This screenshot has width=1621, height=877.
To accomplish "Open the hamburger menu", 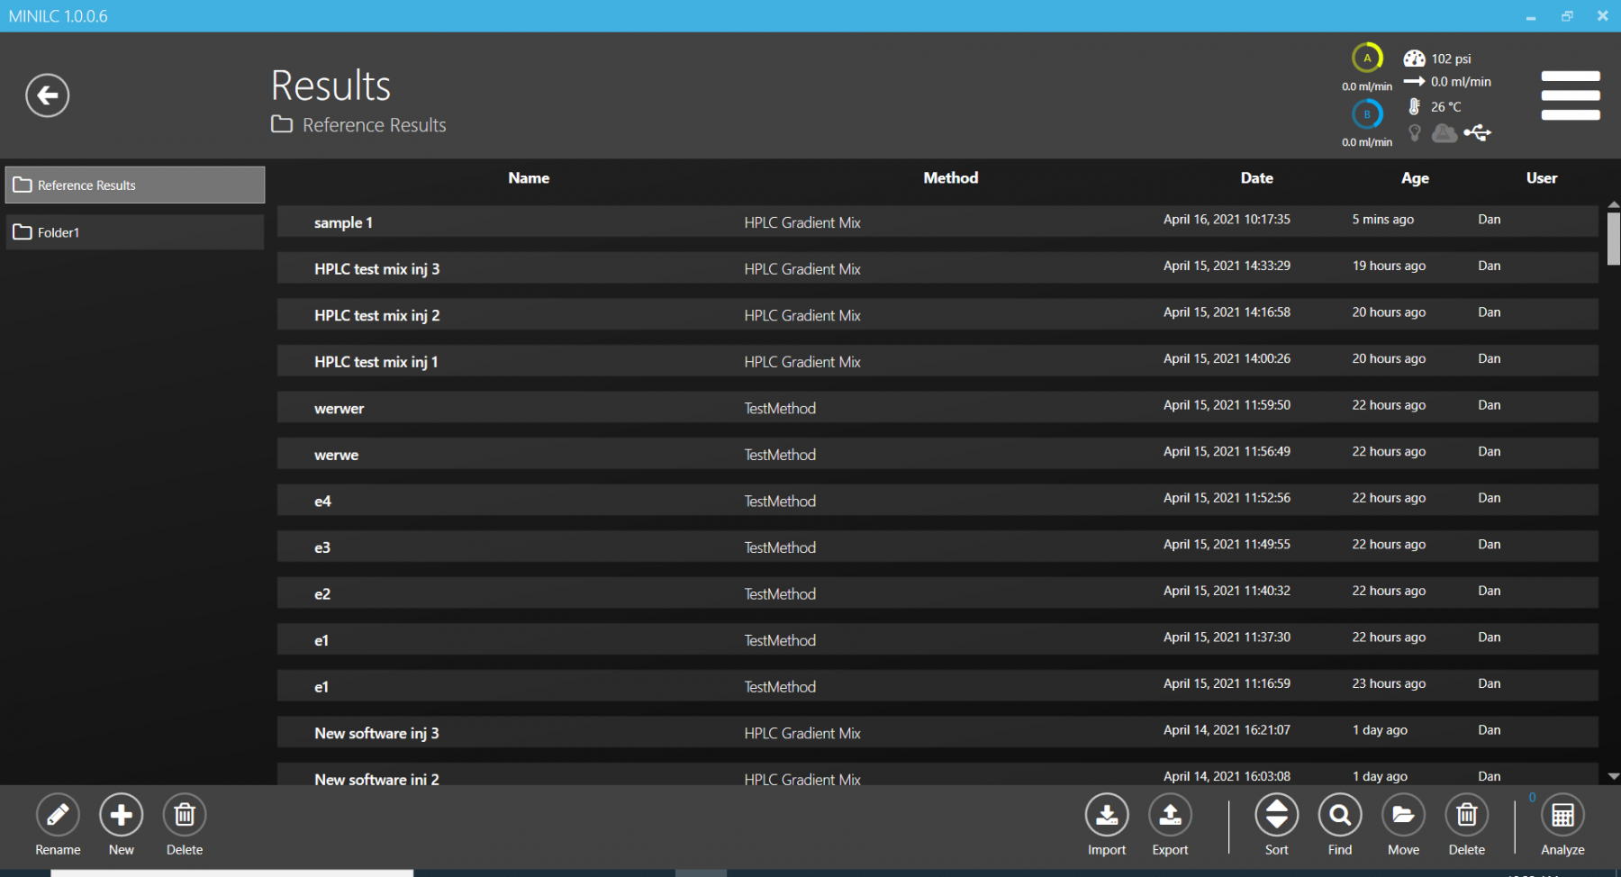I will [x=1570, y=95].
